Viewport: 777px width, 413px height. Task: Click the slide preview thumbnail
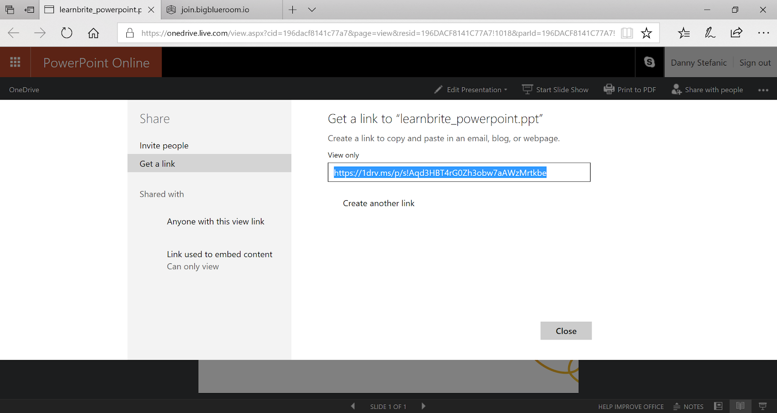(388, 377)
